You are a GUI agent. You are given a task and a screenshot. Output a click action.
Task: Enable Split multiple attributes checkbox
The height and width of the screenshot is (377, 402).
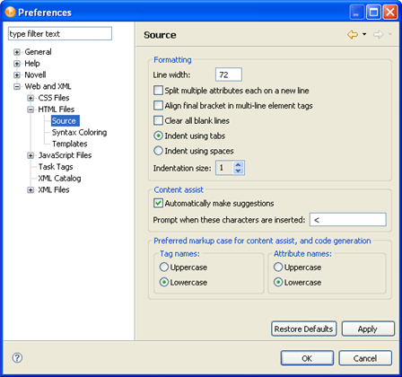pos(158,91)
